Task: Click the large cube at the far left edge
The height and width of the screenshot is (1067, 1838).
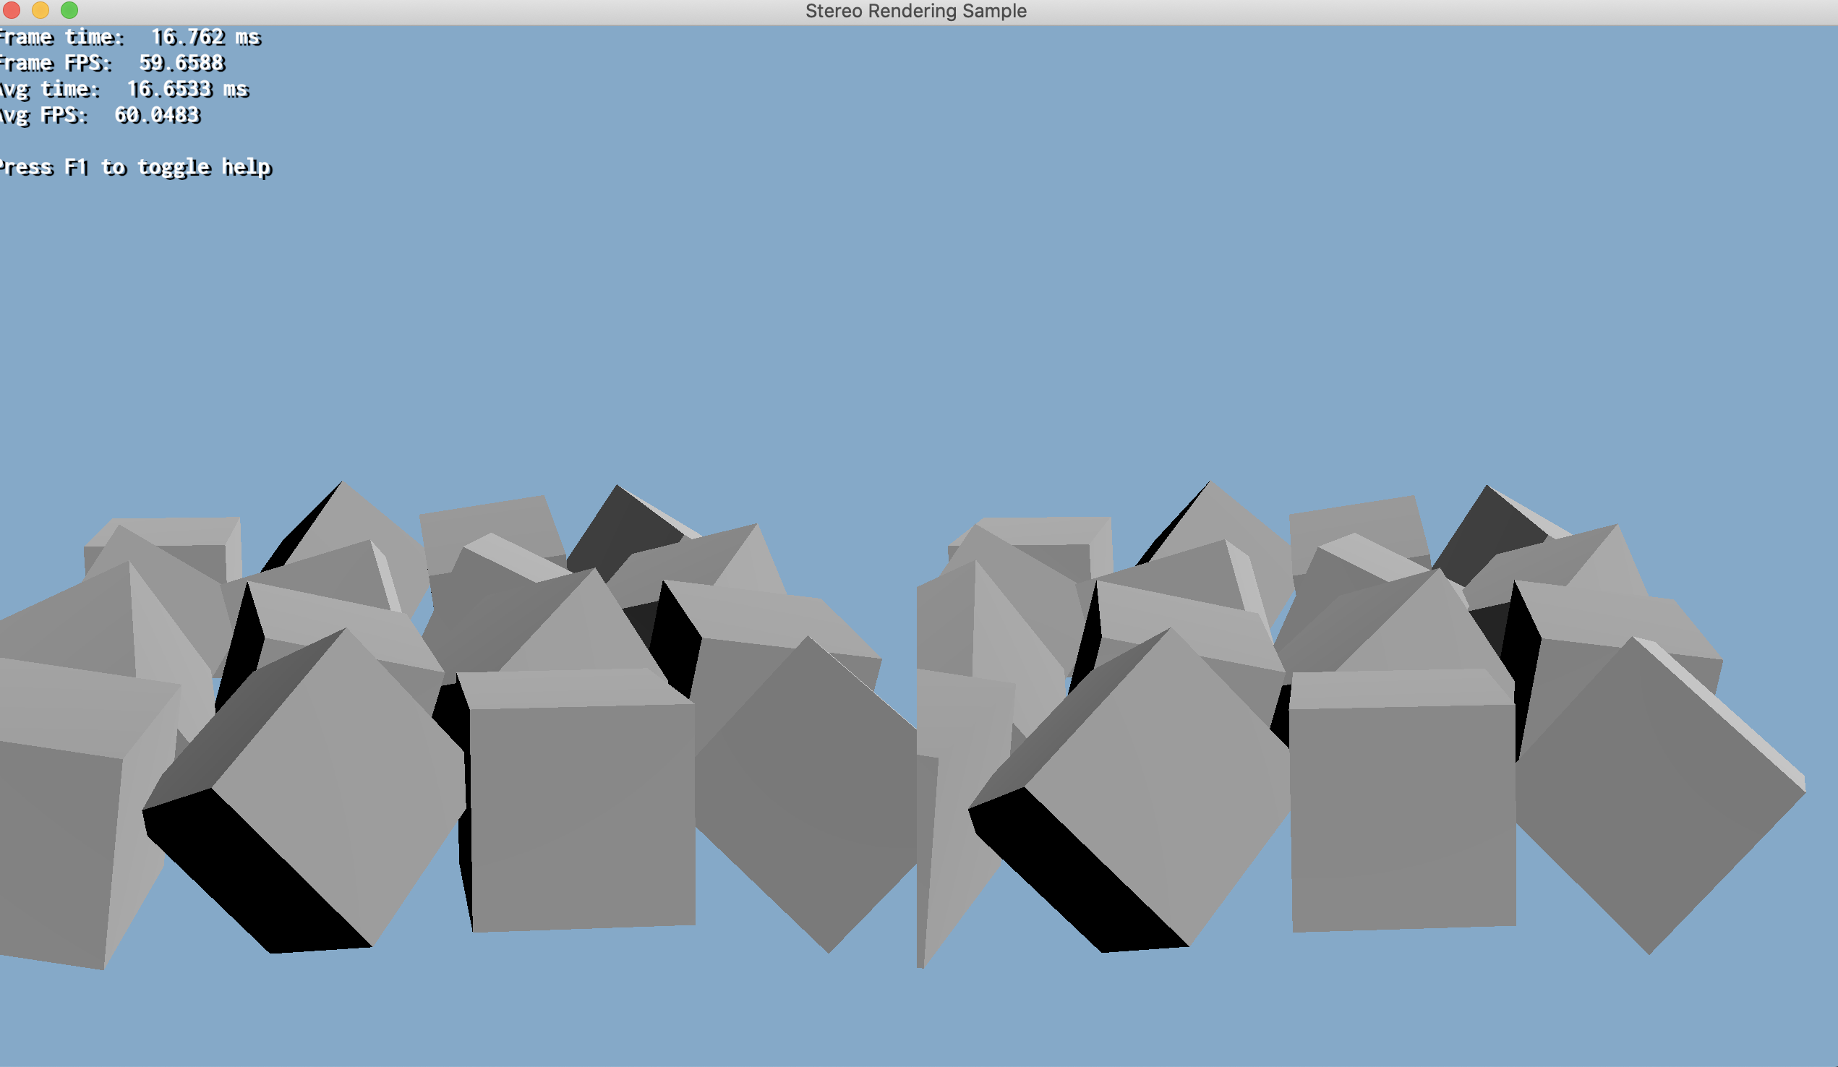Action: pos(55,846)
